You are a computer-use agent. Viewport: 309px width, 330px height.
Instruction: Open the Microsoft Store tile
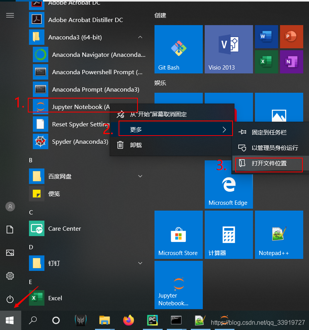(178, 235)
